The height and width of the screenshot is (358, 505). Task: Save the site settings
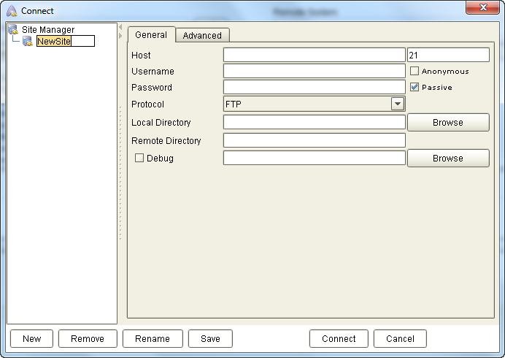tap(210, 338)
